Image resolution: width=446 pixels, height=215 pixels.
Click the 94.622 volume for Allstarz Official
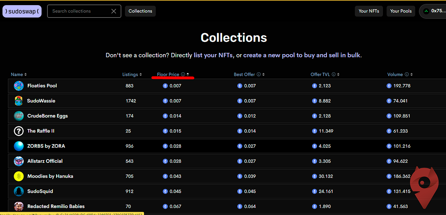401,161
